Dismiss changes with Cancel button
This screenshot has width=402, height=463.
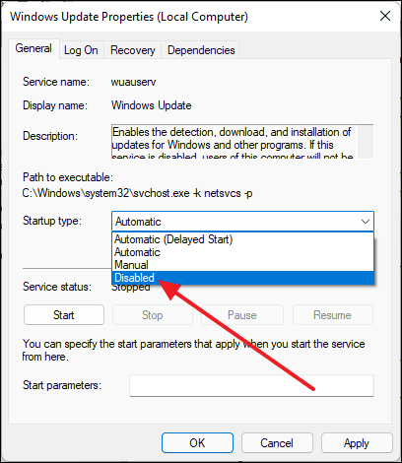pos(277,443)
